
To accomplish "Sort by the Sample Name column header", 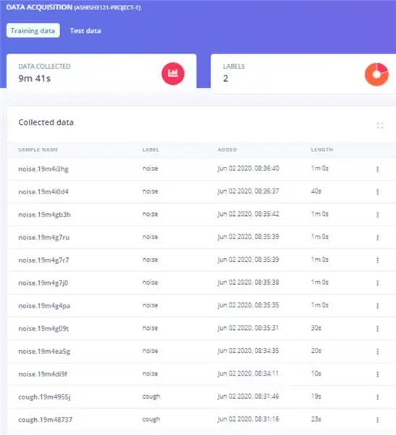I will (38, 150).
